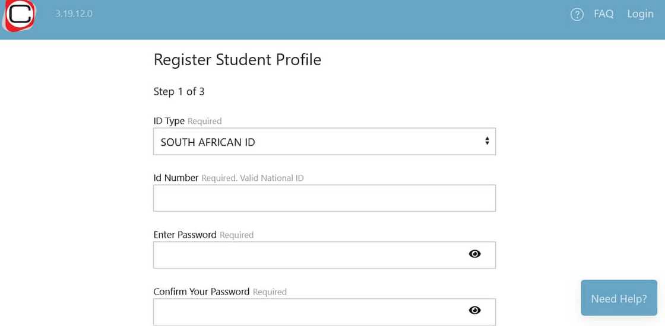Click into the Confirm Your Password field
Image resolution: width=665 pixels, height=326 pixels.
coord(309,311)
